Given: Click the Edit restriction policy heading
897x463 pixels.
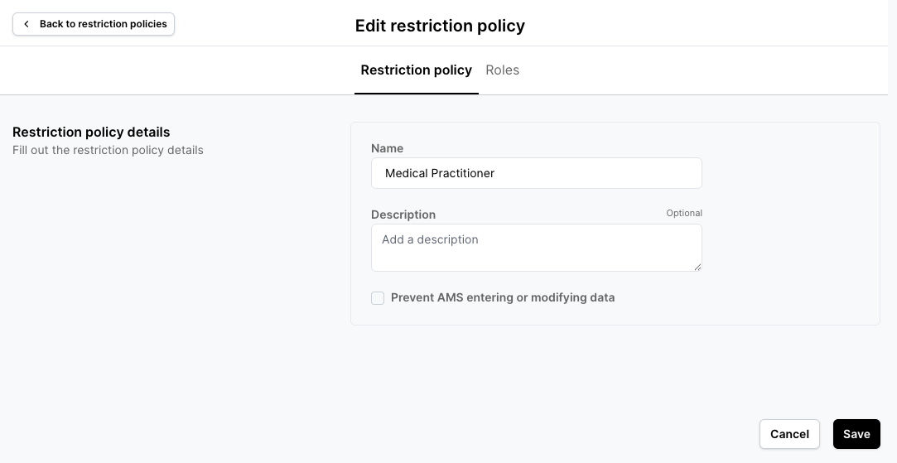Looking at the screenshot, I should coord(440,26).
